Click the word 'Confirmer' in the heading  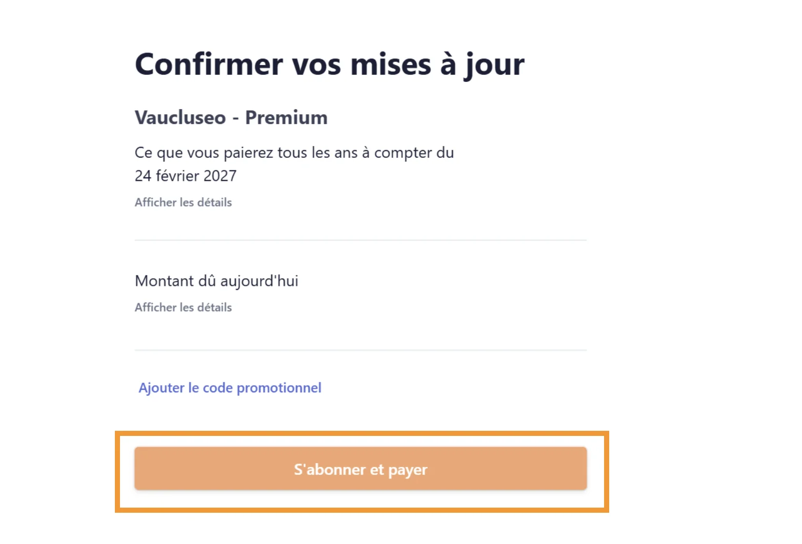[x=209, y=65]
